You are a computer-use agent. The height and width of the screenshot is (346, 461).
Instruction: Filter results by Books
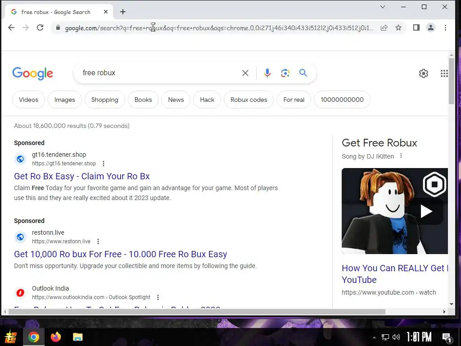click(x=143, y=100)
